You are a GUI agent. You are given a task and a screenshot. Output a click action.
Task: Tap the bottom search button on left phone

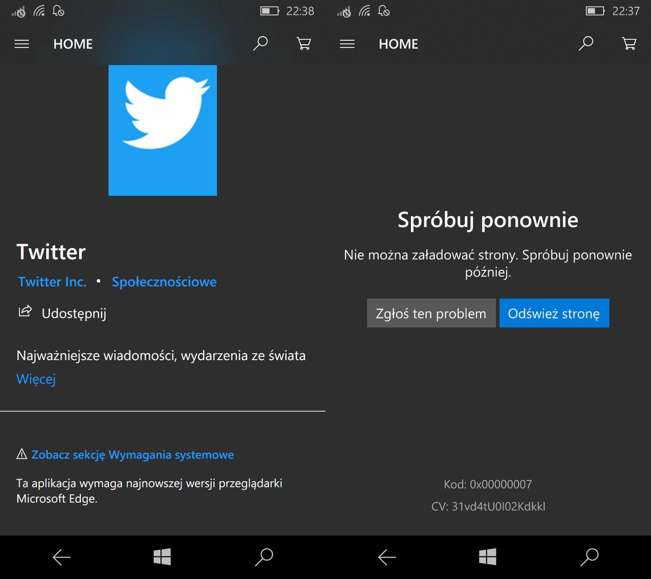pyautogui.click(x=264, y=557)
